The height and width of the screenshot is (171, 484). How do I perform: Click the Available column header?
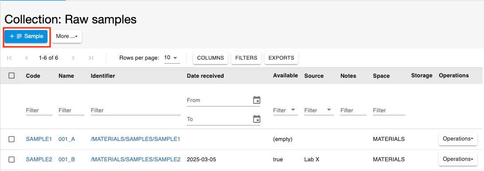pos(286,76)
